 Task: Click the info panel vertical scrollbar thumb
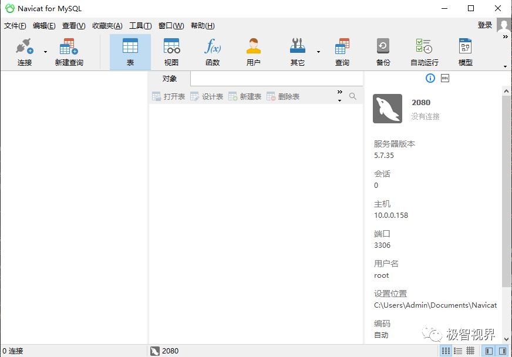(506, 191)
